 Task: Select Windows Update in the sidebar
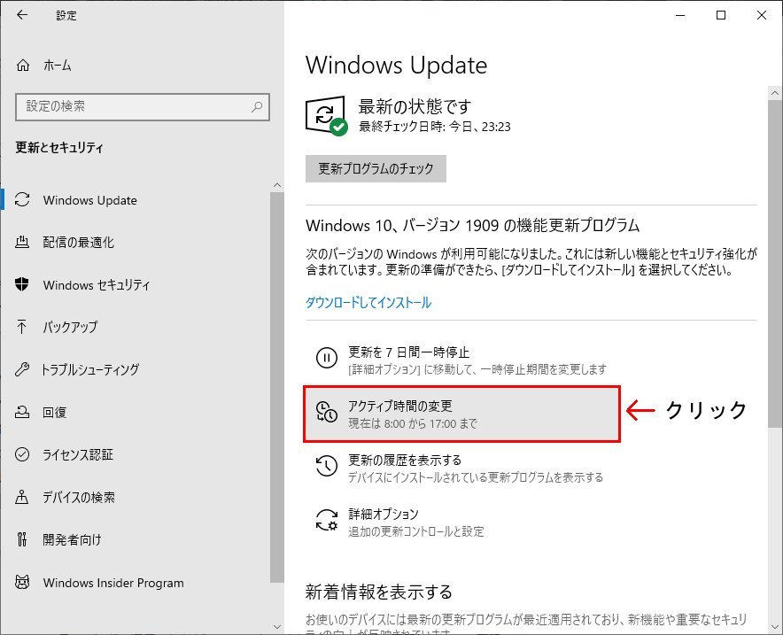89,200
